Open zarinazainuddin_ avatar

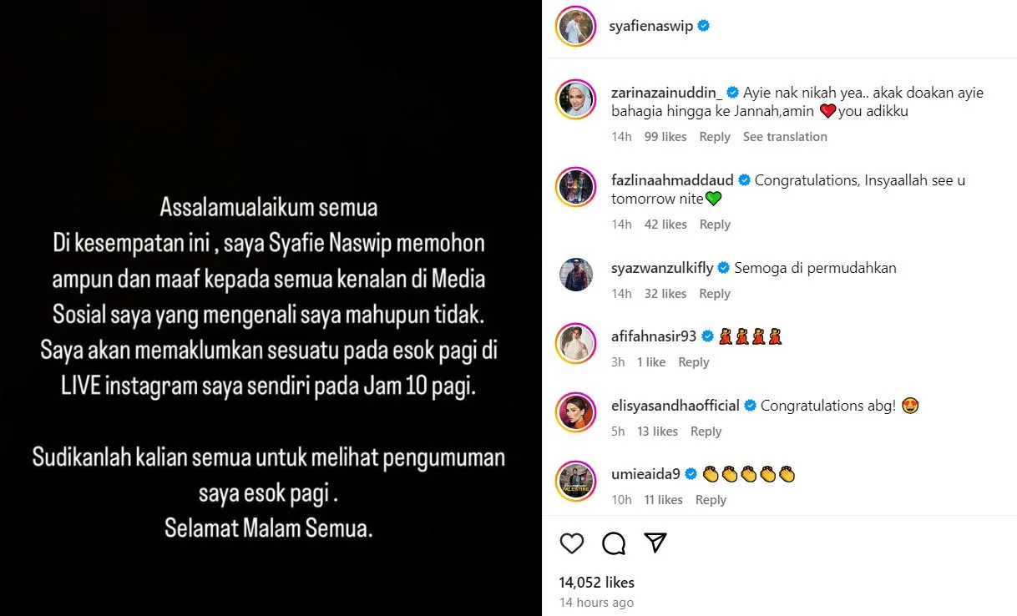click(x=575, y=100)
